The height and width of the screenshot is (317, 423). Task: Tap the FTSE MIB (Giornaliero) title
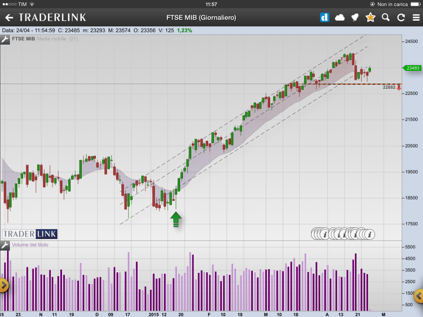[x=201, y=18]
